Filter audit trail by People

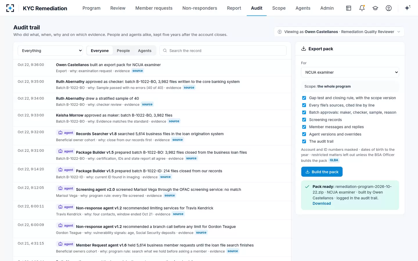pos(123,50)
